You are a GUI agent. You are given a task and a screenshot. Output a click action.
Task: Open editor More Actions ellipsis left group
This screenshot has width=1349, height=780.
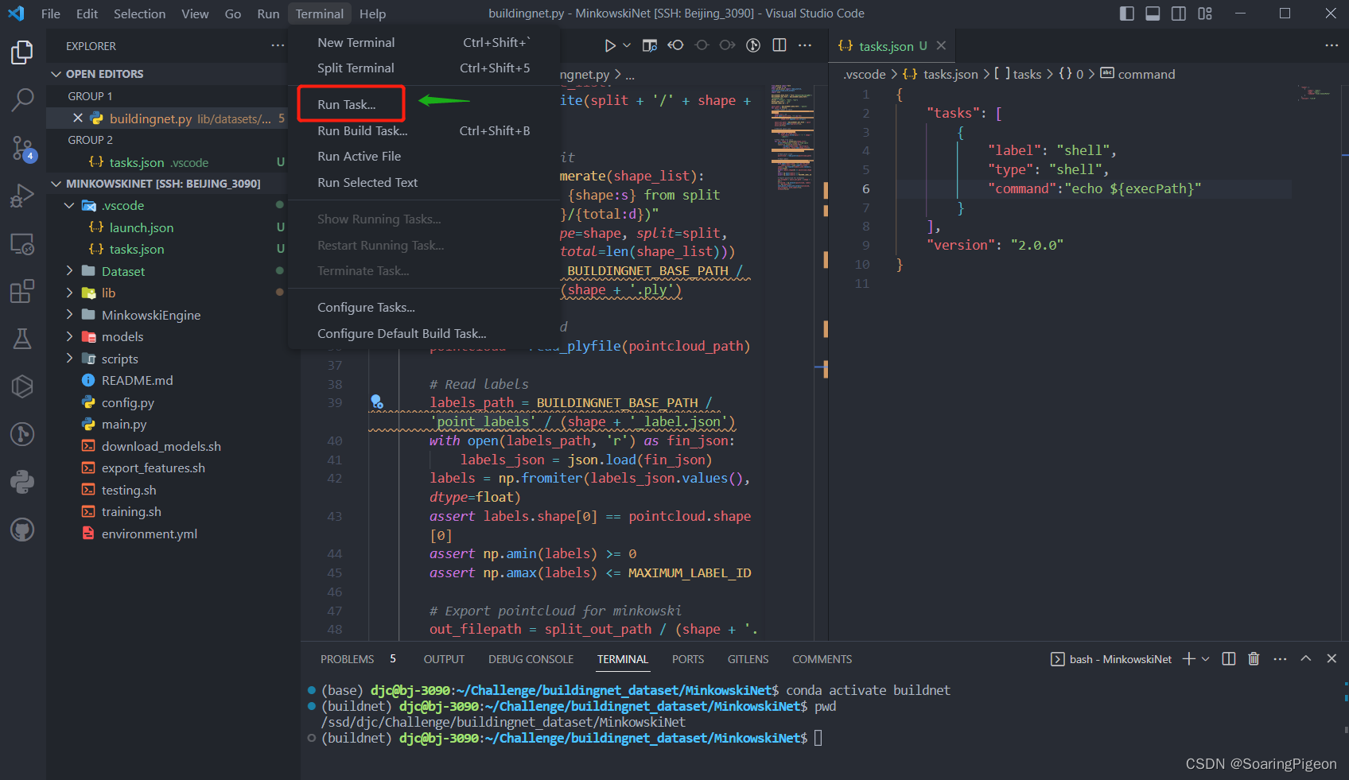click(805, 45)
